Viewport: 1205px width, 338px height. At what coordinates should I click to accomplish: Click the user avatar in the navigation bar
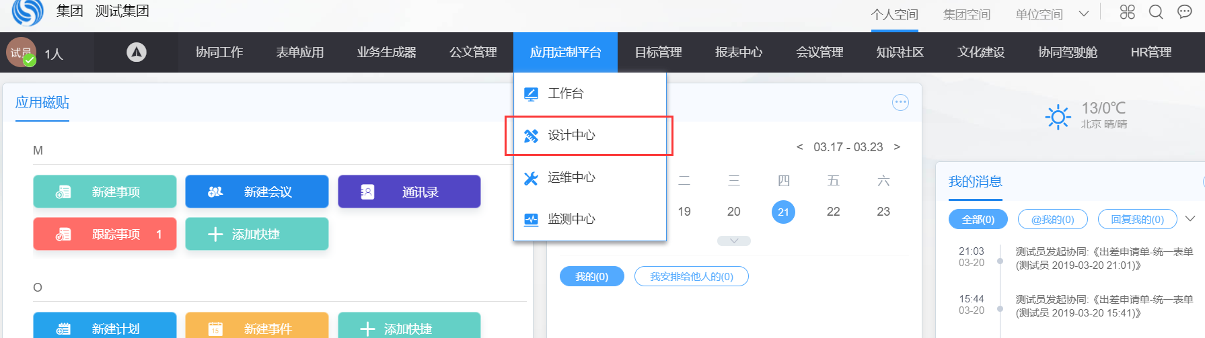click(x=21, y=52)
